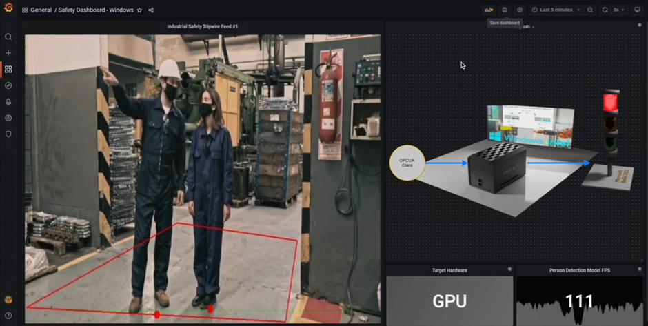Click the Windows Intel monitor image
This screenshot has height=326, width=648.
click(530, 128)
